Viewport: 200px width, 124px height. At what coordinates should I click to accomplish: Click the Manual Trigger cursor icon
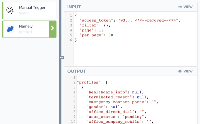point(10,10)
